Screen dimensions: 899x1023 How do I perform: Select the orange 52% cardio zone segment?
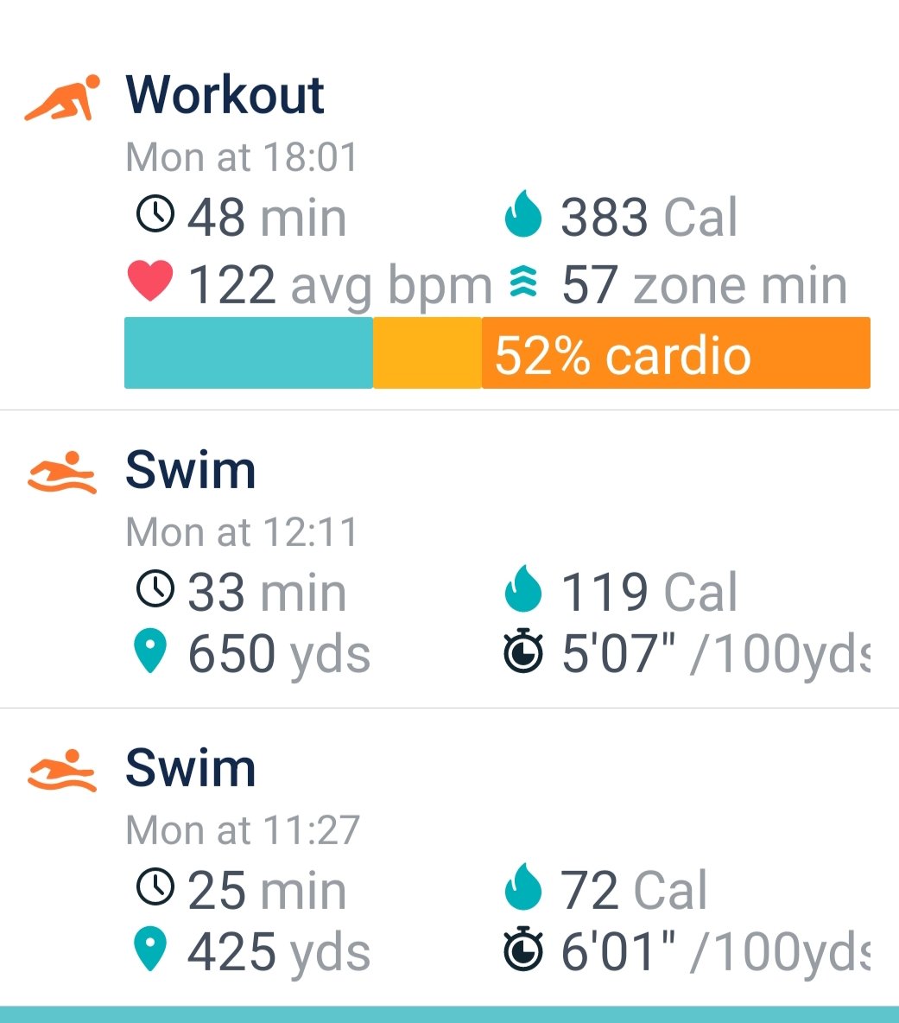pyautogui.click(x=675, y=353)
